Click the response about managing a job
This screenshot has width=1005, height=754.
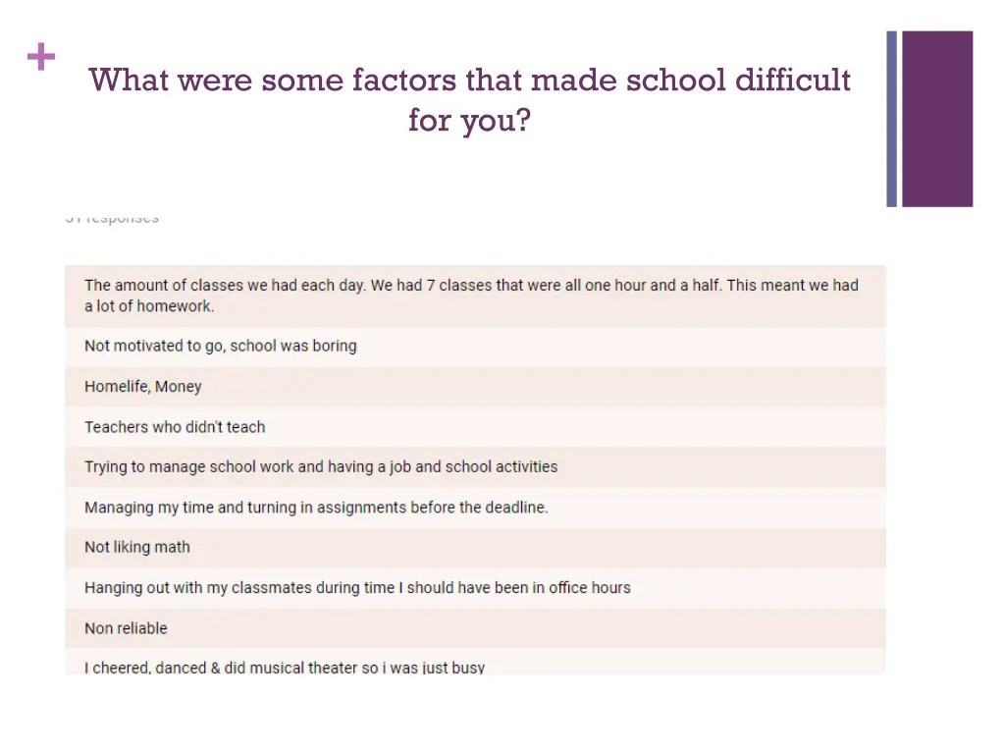475,466
